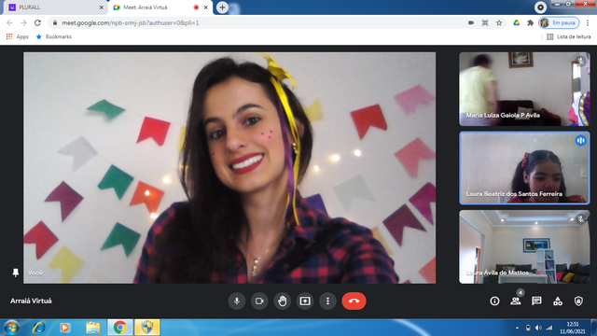Click the Arraiá Virtuá meeting name
597x336 pixels.
pos(31,301)
